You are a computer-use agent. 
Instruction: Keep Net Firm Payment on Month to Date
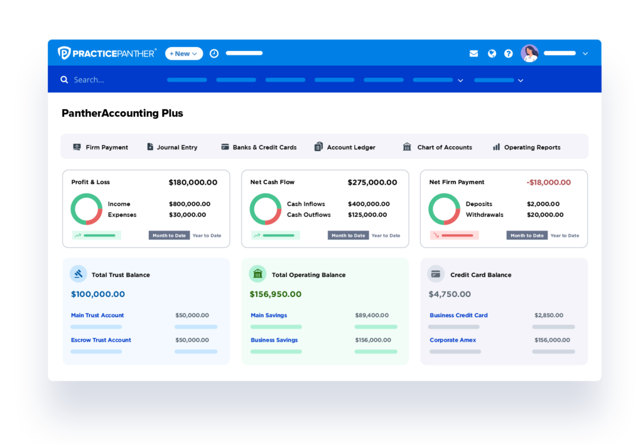pos(526,235)
